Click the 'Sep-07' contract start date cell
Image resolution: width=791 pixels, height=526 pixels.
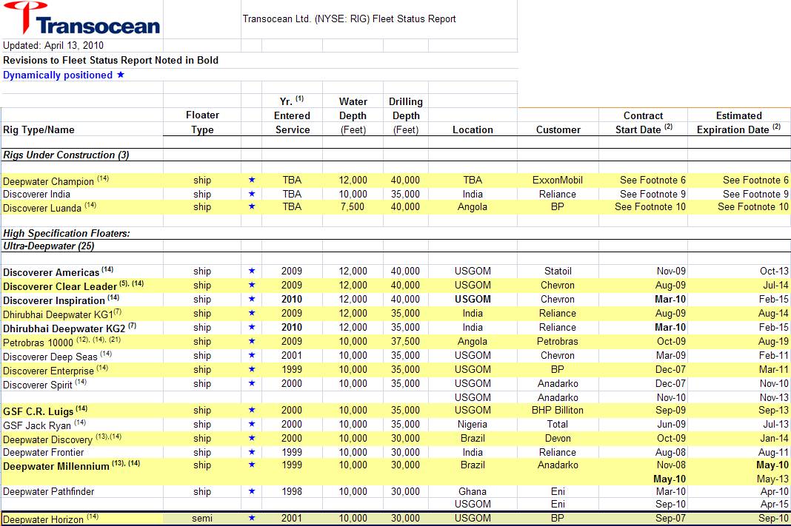[670, 518]
